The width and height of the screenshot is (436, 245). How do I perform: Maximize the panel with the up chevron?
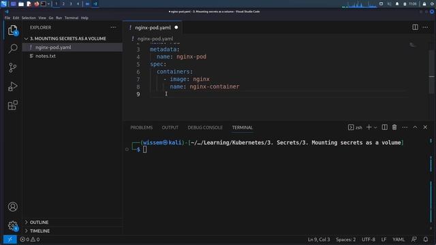415,127
